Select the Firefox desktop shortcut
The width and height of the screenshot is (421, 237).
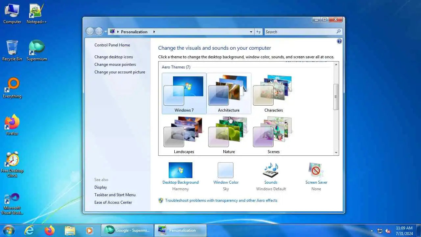pos(12,125)
